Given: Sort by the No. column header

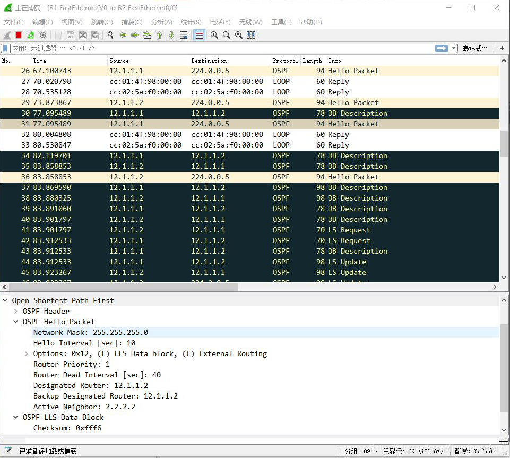Looking at the screenshot, I should click(x=15, y=61).
